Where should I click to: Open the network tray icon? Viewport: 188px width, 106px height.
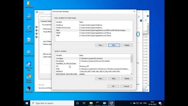click(138, 103)
